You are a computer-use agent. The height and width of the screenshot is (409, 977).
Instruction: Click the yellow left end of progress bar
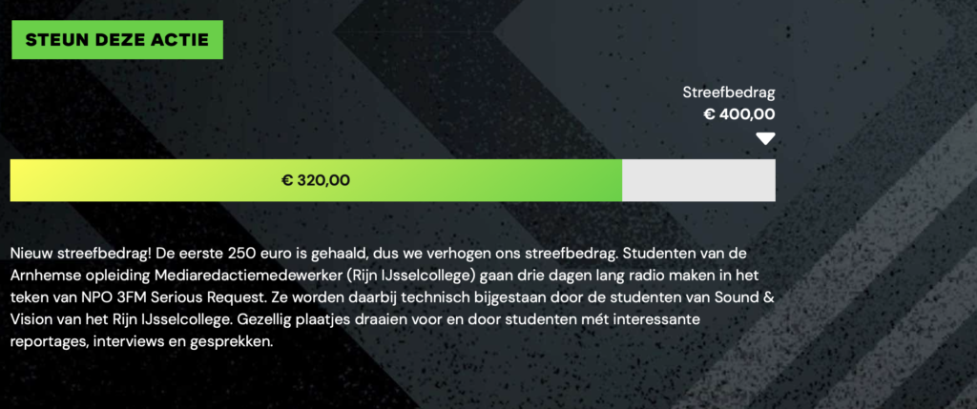25,180
